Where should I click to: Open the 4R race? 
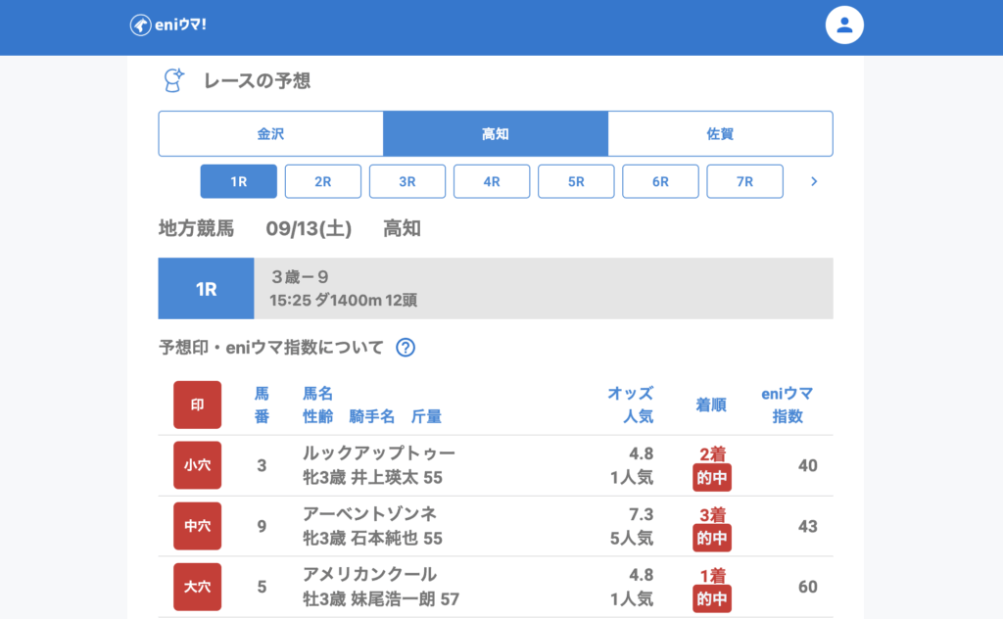pyautogui.click(x=492, y=181)
